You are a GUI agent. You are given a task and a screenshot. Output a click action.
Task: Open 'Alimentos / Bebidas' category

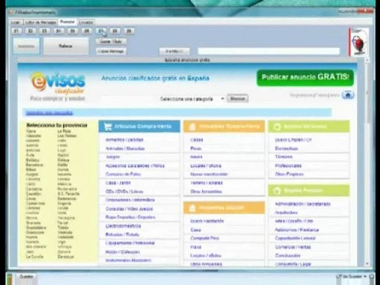click(x=125, y=140)
